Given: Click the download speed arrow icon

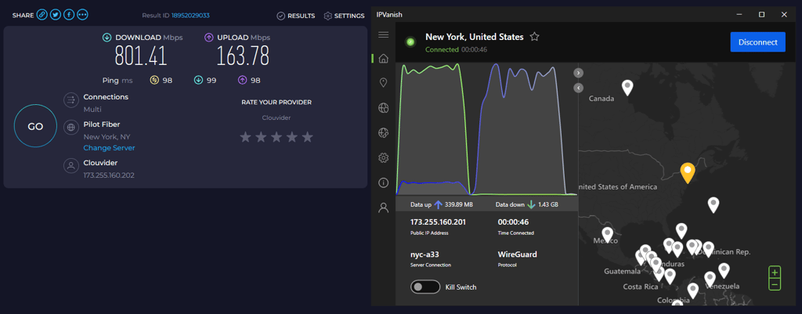Looking at the screenshot, I should point(107,38).
